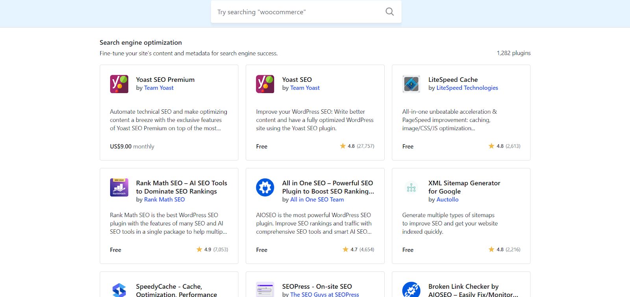The image size is (630, 297).
Task: Click the XML Sitemap description text
Action: (450, 223)
